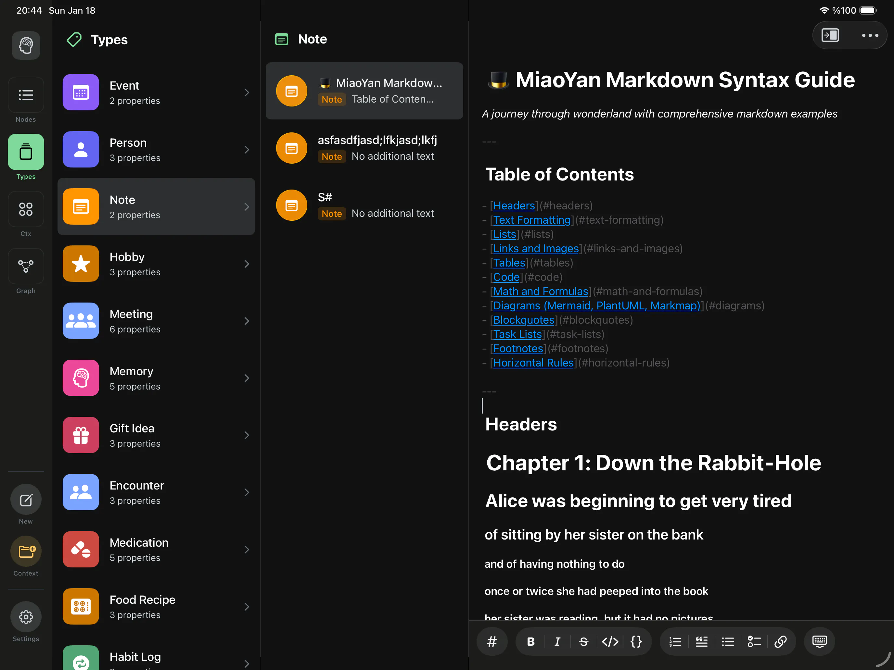This screenshot has height=670, width=894.
Task: Open the Context folder button
Action: [26, 551]
